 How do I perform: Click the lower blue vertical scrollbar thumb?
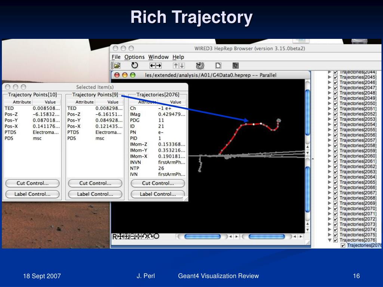[307, 189]
